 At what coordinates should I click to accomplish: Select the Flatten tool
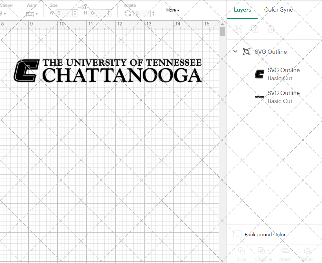click(307, 254)
